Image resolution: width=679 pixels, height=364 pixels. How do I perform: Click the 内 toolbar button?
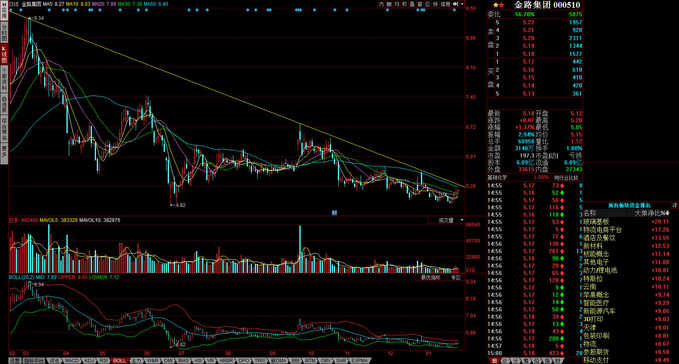pos(381,4)
